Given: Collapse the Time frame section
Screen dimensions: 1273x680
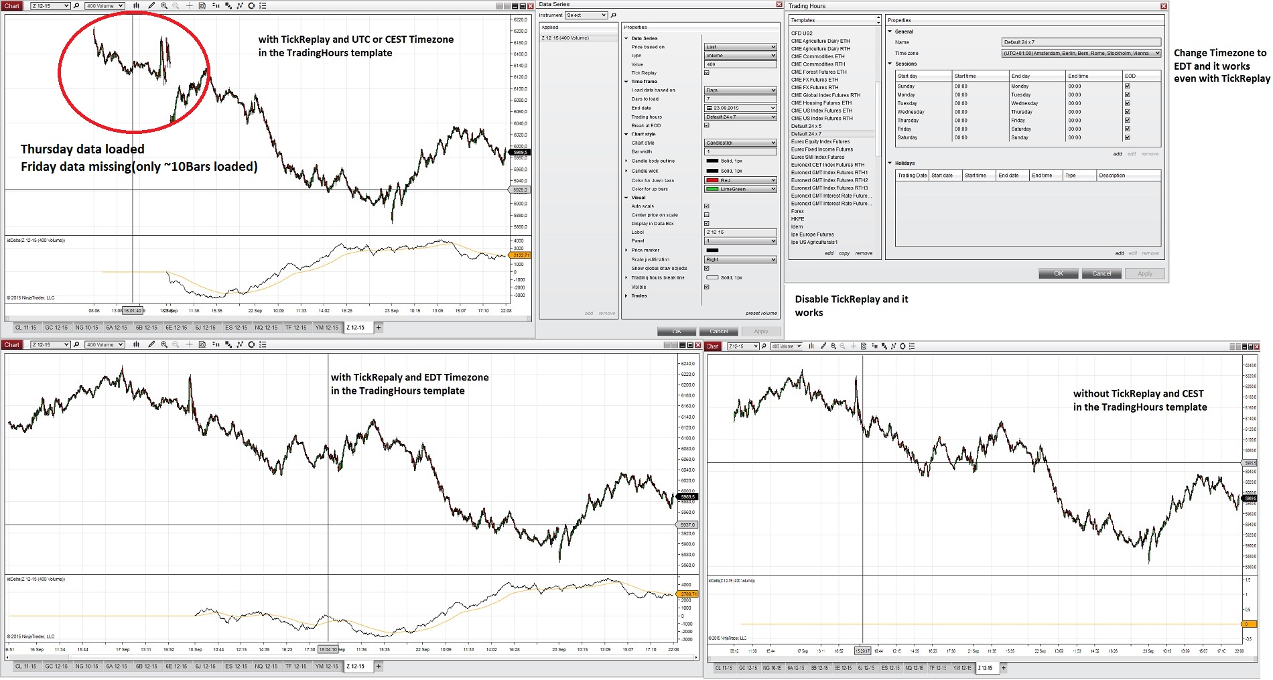Looking at the screenshot, I should pyautogui.click(x=626, y=82).
